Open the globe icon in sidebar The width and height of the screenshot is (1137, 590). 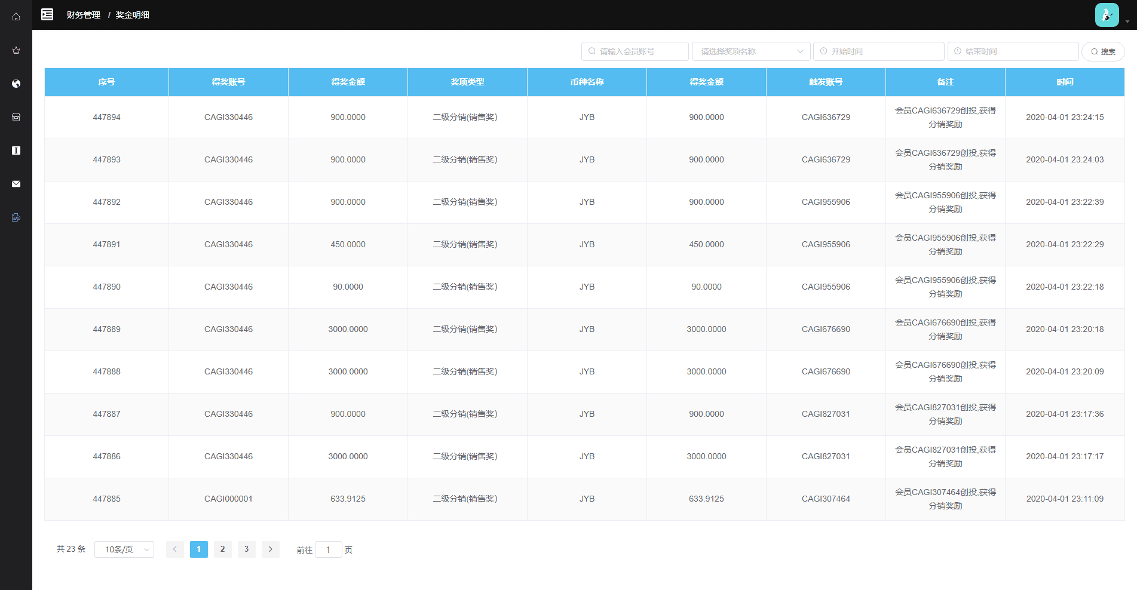click(16, 84)
